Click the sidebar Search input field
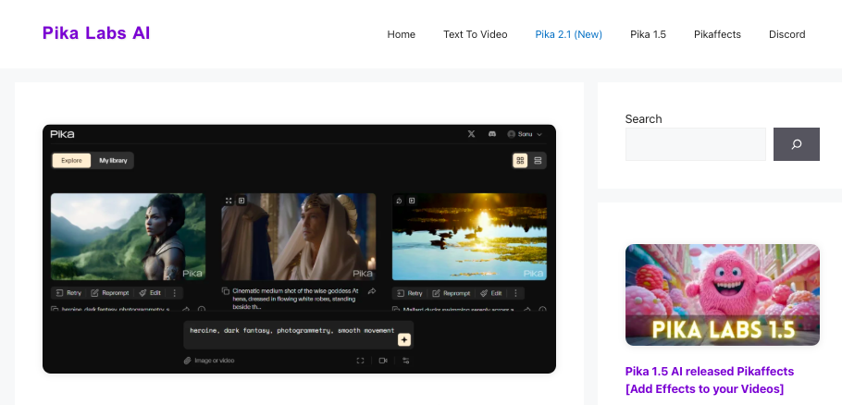 pyautogui.click(x=696, y=144)
